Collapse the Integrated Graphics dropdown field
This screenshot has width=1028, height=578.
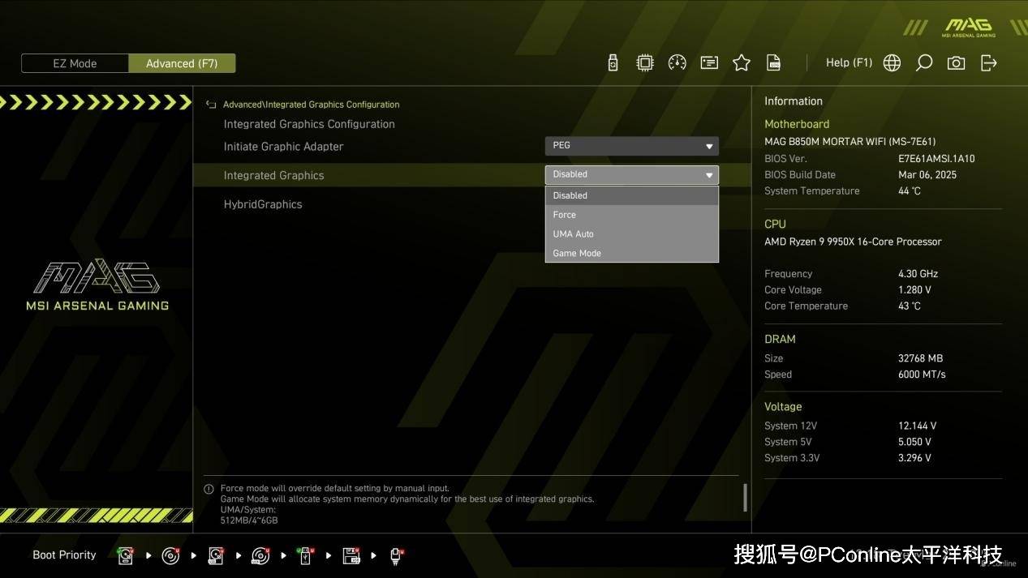631,174
